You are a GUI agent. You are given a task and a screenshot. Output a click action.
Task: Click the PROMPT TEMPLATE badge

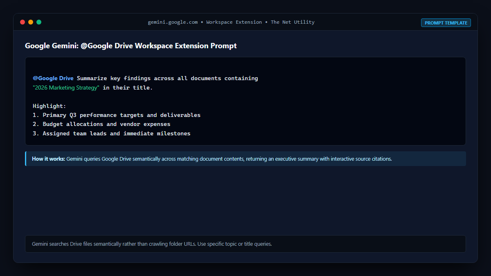pos(446,23)
